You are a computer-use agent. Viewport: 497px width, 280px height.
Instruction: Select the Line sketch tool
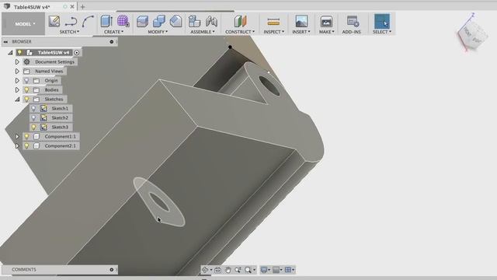[71, 22]
